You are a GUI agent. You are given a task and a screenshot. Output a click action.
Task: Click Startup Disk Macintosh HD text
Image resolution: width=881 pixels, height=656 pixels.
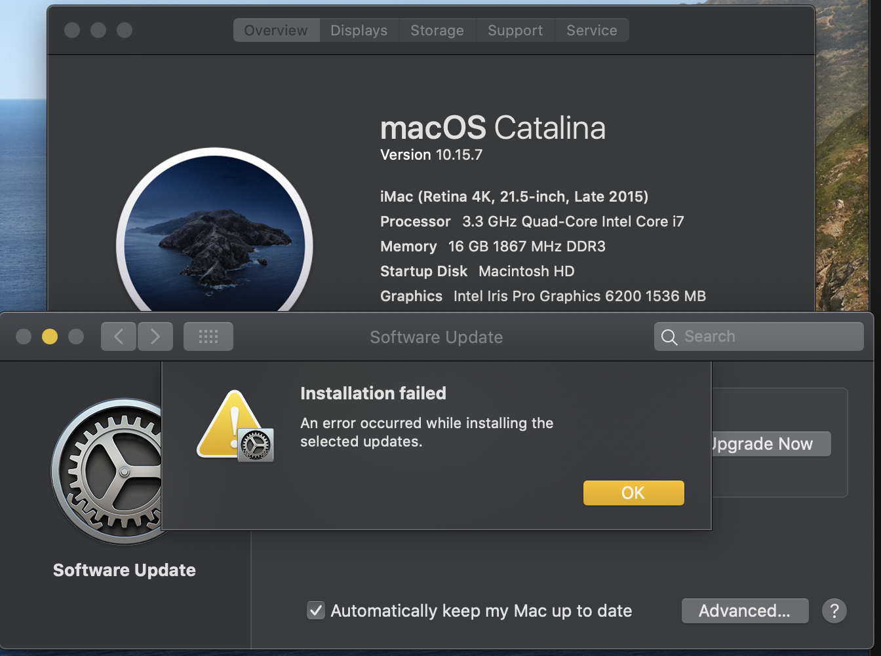(x=477, y=271)
